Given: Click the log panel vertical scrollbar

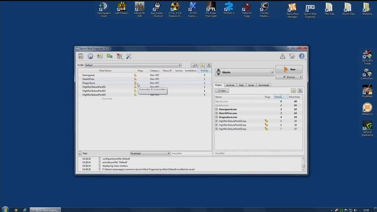Looking at the screenshot, I should coord(303,164).
